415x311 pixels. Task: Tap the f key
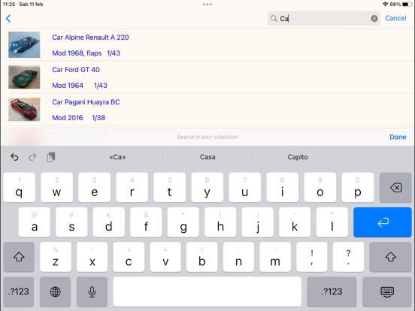click(146, 222)
